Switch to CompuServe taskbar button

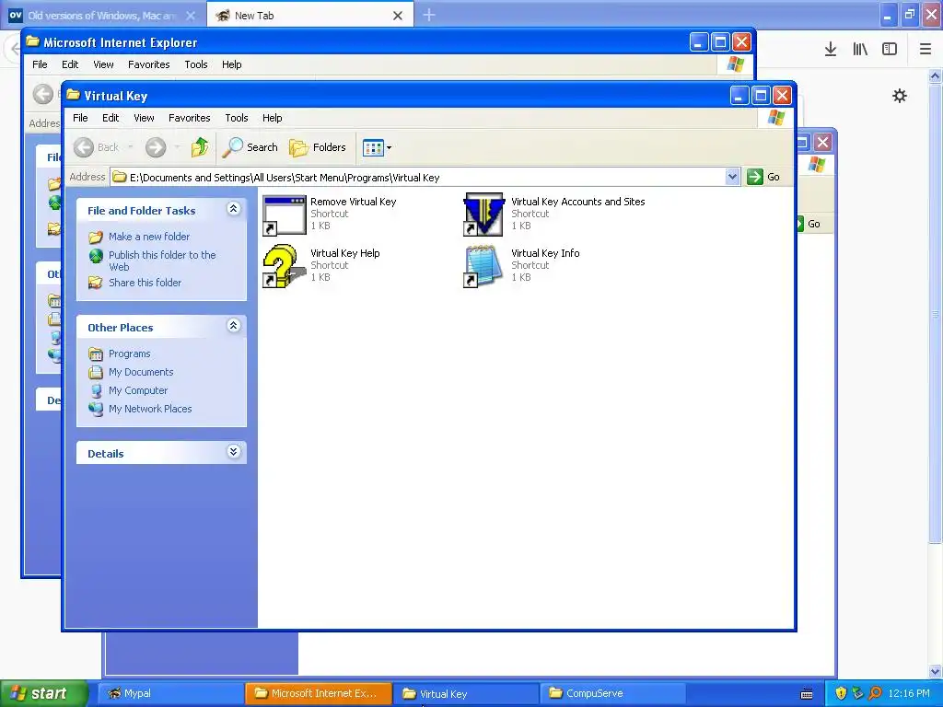click(612, 693)
